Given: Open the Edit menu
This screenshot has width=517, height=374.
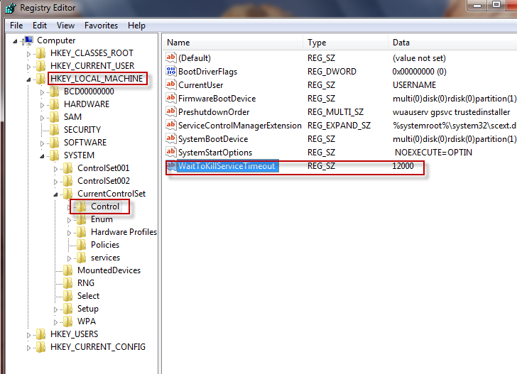Looking at the screenshot, I should (40, 26).
